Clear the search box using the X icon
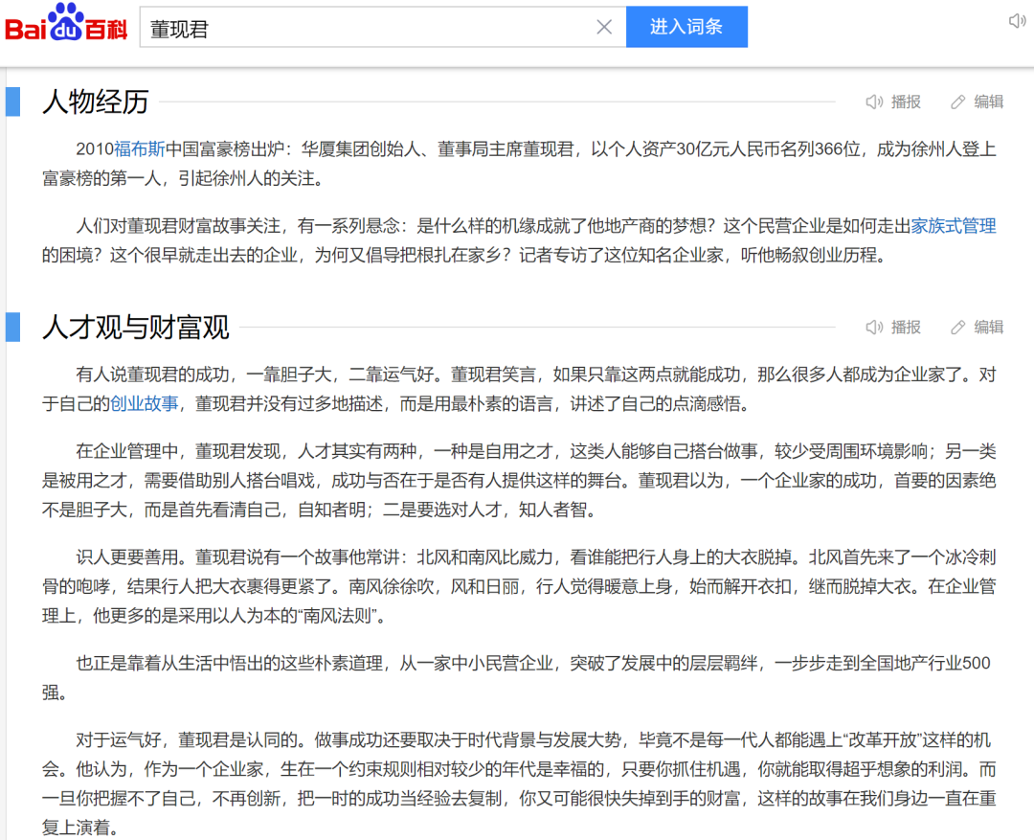This screenshot has height=840, width=1034. click(x=604, y=26)
